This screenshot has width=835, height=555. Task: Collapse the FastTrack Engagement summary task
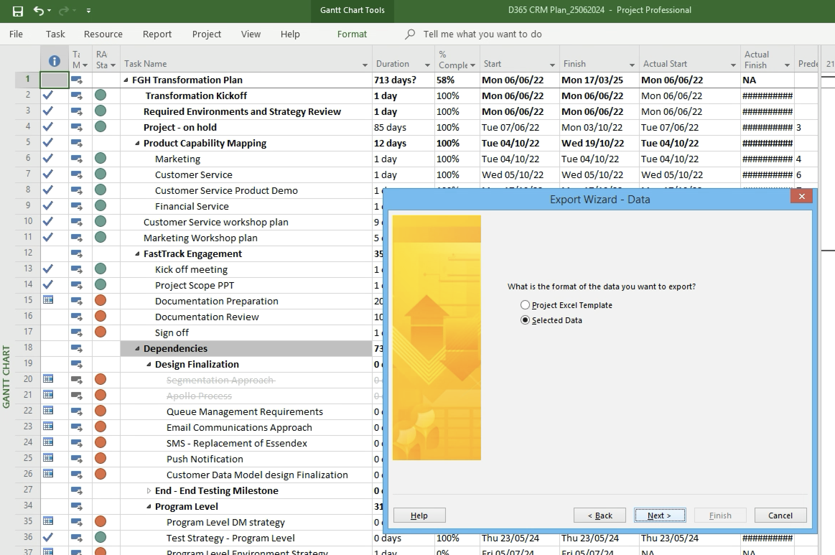137,254
